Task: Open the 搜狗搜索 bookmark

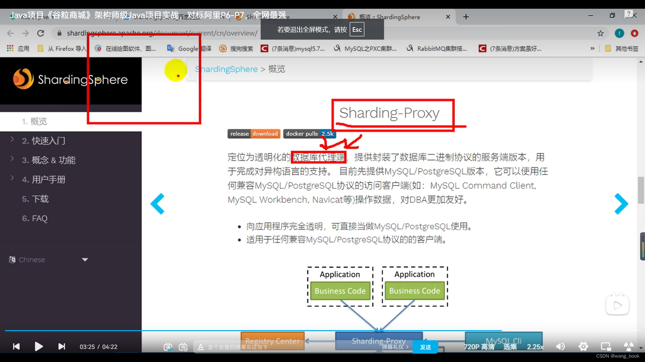Action: click(x=236, y=49)
